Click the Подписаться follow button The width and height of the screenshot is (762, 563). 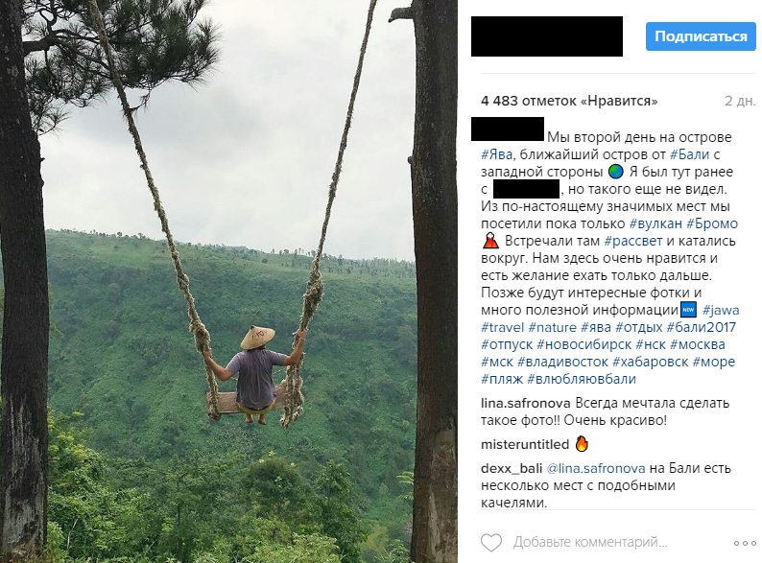tap(701, 37)
